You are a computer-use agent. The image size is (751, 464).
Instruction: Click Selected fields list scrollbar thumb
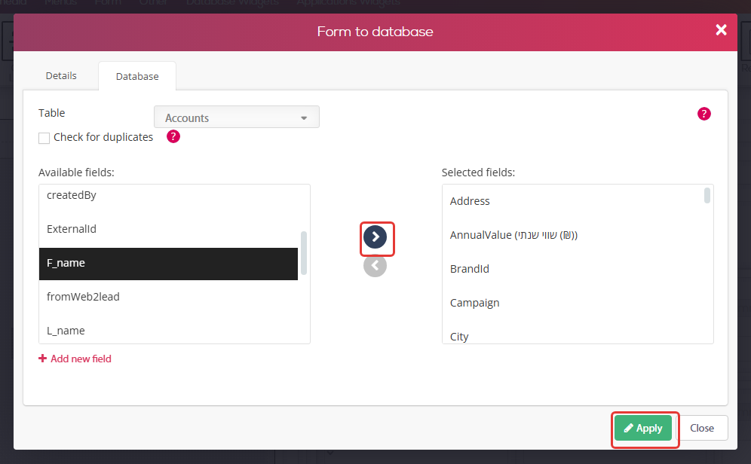pyautogui.click(x=707, y=196)
